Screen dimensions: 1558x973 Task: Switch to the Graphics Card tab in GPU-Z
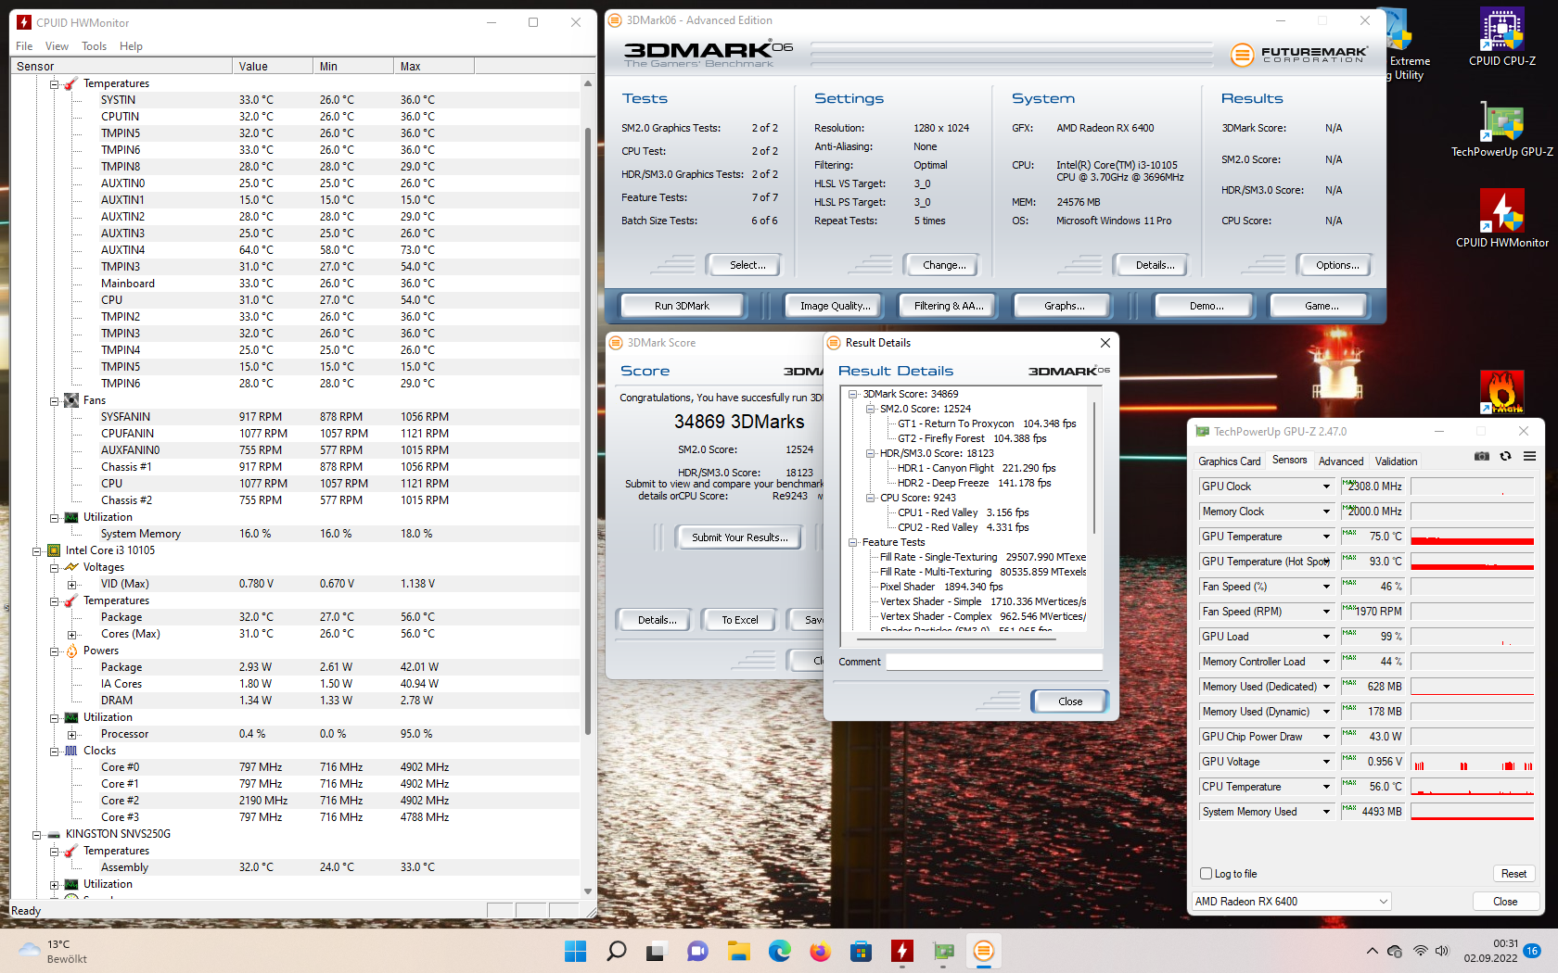1230,461
